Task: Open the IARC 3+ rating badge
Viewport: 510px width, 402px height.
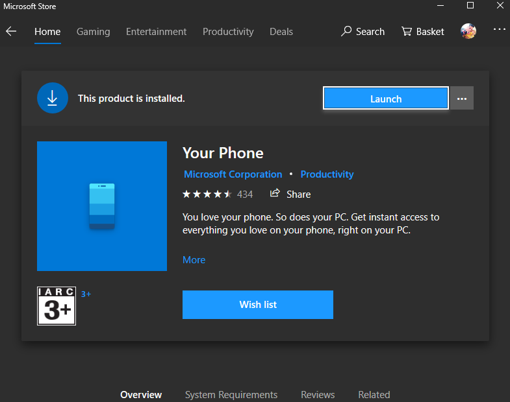Action: click(57, 306)
